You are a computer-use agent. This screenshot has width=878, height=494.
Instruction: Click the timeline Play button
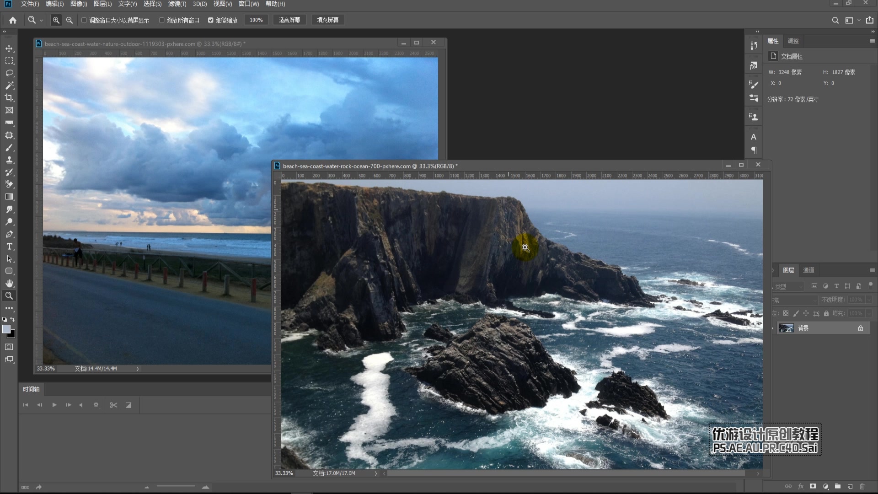pos(54,405)
